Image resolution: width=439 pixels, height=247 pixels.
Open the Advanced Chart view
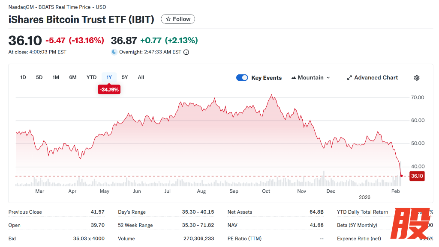372,78
